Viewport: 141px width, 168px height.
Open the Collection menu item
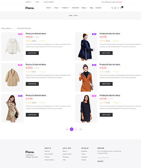pyautogui.click(x=75, y=8)
